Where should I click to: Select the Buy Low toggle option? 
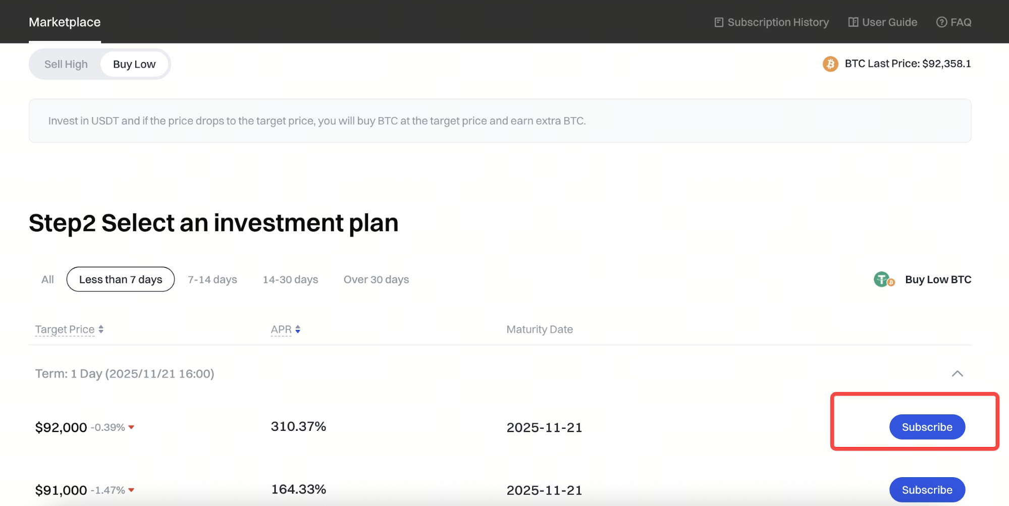(134, 64)
